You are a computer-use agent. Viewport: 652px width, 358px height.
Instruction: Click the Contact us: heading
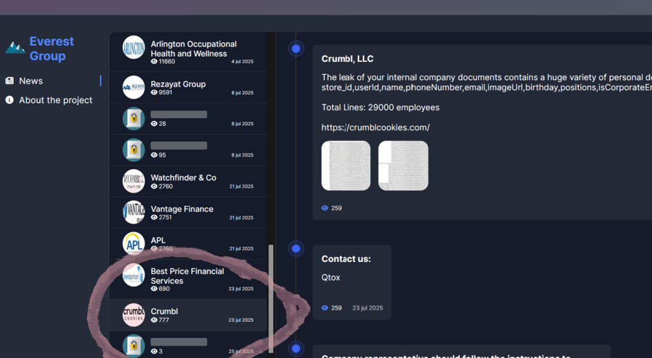(x=346, y=259)
